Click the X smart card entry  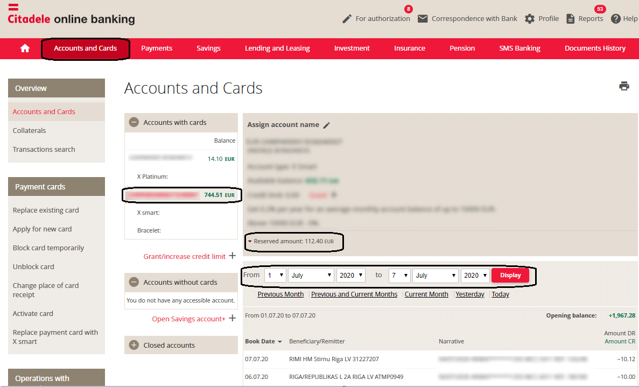(x=149, y=213)
